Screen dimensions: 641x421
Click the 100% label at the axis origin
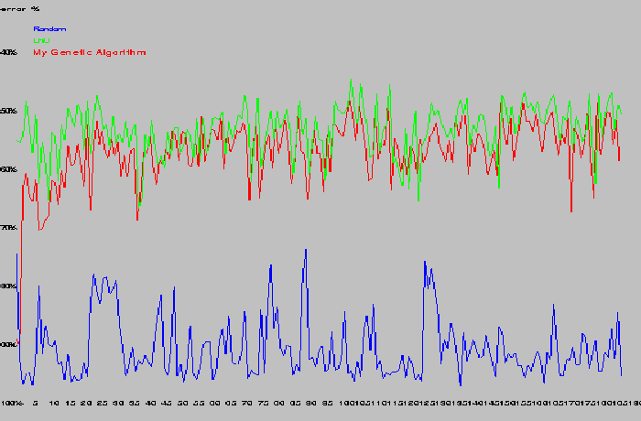[x=12, y=403]
